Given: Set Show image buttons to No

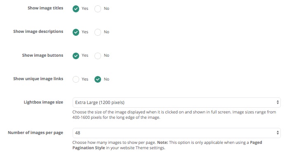Looking at the screenshot, I should click(x=98, y=56).
